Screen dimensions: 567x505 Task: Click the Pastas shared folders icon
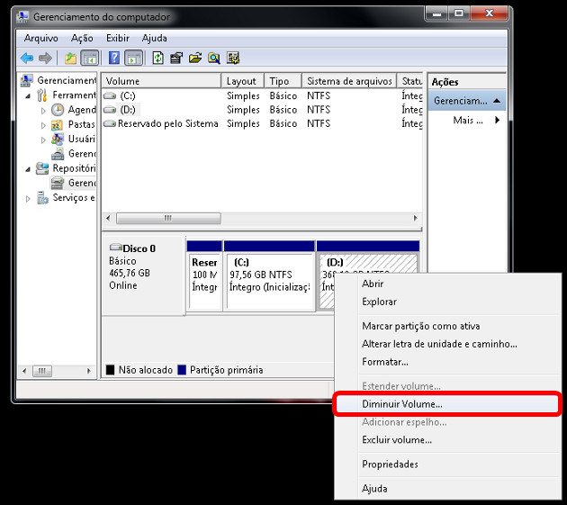coord(58,124)
